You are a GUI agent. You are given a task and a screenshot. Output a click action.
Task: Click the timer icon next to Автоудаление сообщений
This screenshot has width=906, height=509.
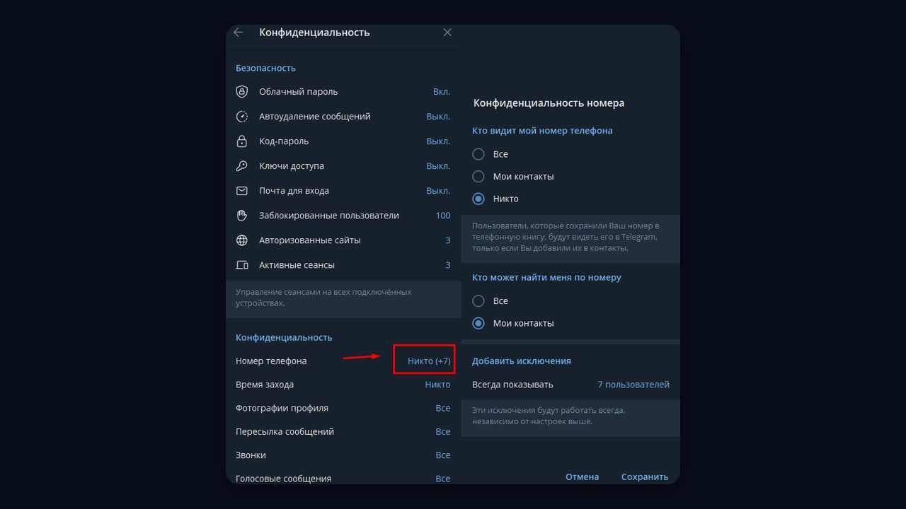click(x=242, y=117)
